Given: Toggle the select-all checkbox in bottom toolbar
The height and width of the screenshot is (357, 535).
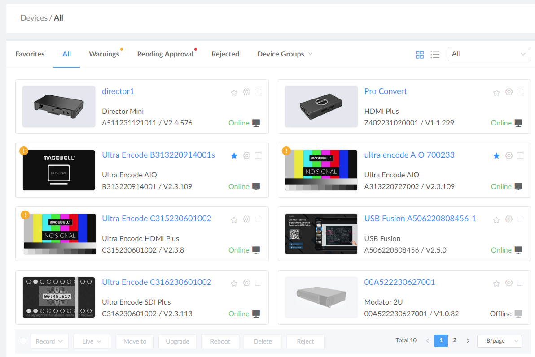Looking at the screenshot, I should (23, 341).
